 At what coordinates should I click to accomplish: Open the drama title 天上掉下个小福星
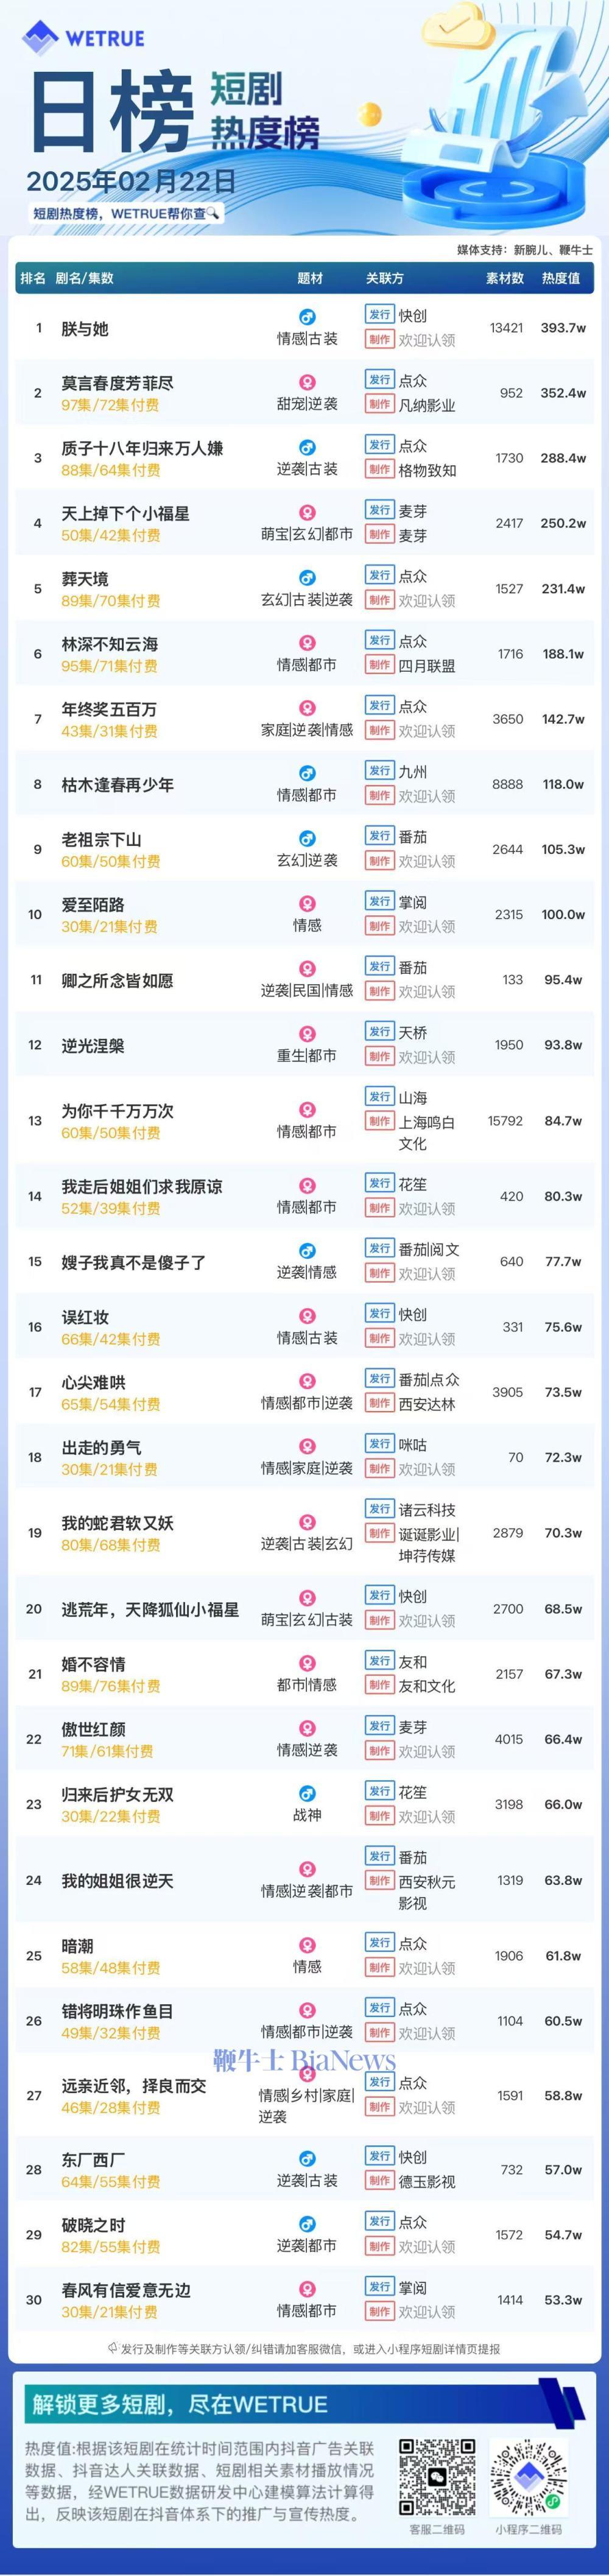(125, 514)
